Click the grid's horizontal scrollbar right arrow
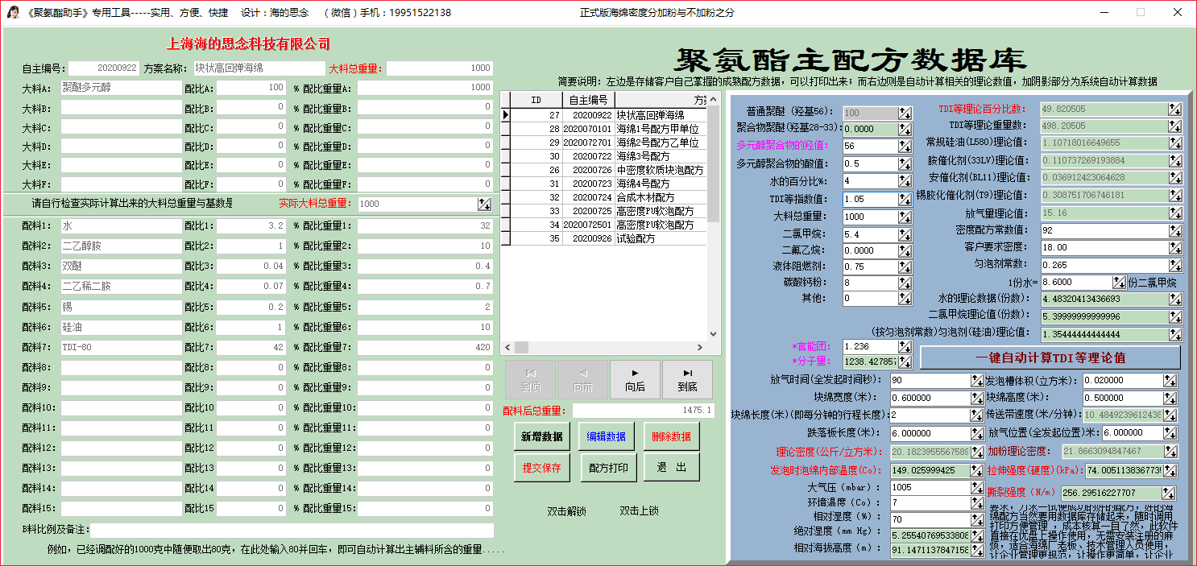The width and height of the screenshot is (1197, 566). click(x=701, y=347)
